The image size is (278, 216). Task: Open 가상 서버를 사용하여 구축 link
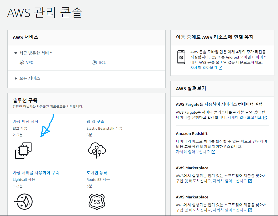pyautogui.click(x=36, y=173)
